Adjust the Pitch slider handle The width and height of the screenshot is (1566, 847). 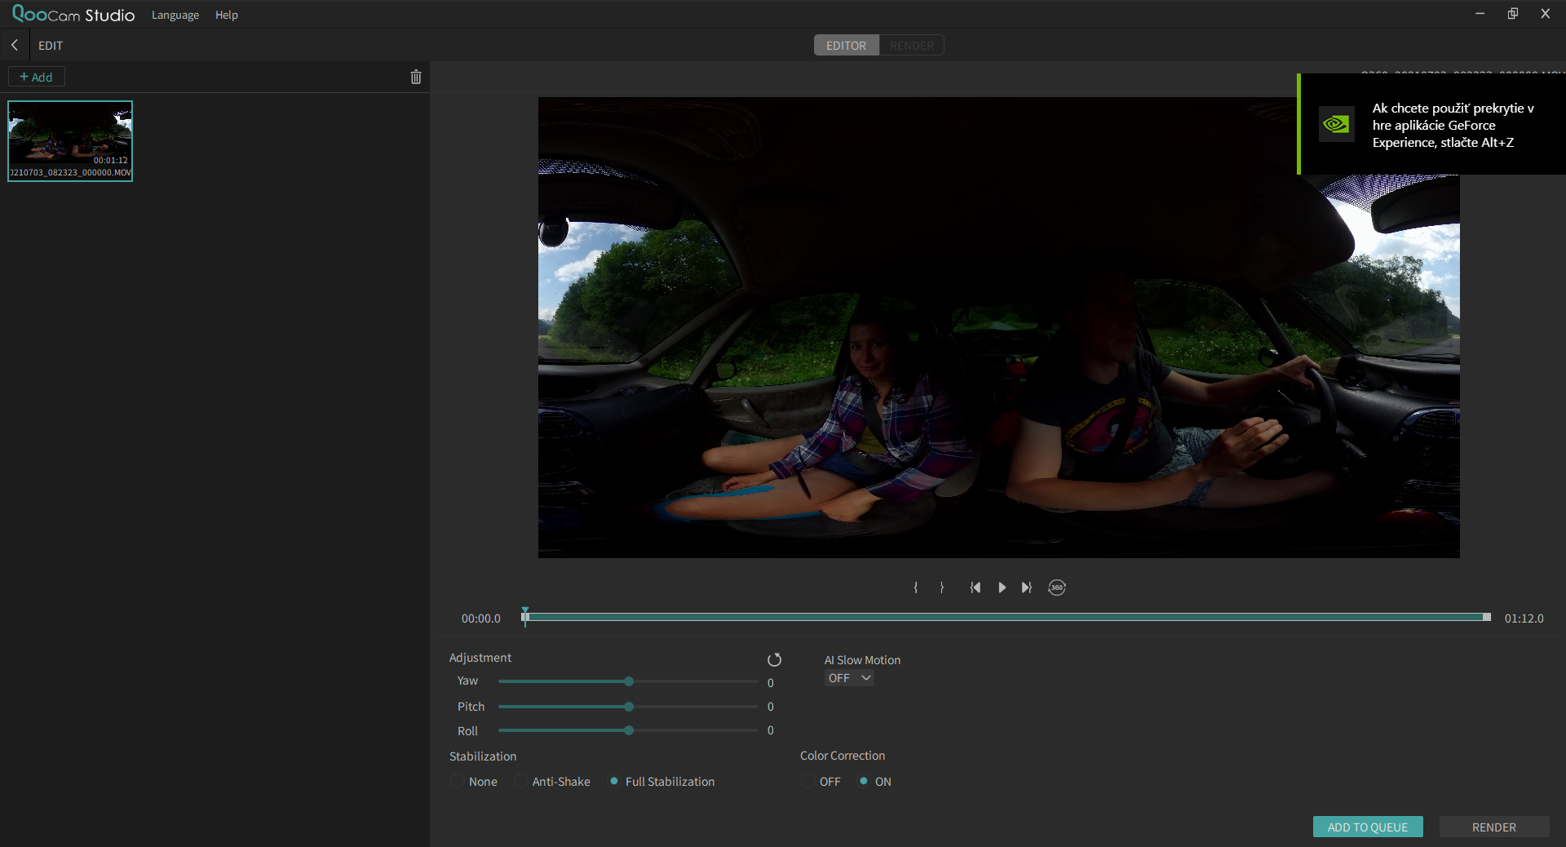pyautogui.click(x=629, y=707)
